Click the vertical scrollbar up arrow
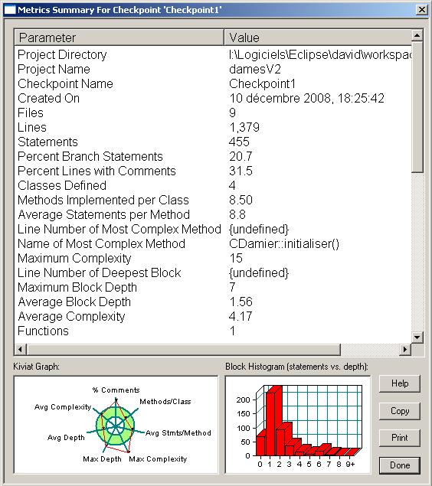432x486 pixels. coord(417,36)
